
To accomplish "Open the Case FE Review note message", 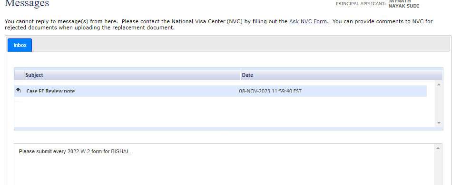I will [50, 91].
